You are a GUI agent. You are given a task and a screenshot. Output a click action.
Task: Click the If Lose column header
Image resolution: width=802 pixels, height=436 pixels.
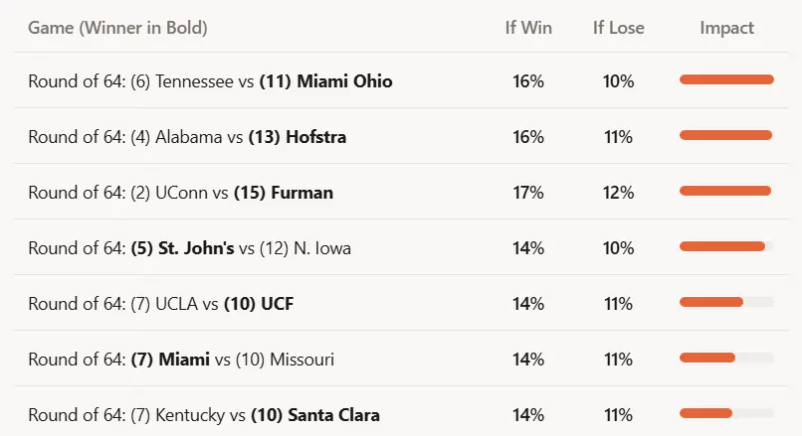(618, 28)
